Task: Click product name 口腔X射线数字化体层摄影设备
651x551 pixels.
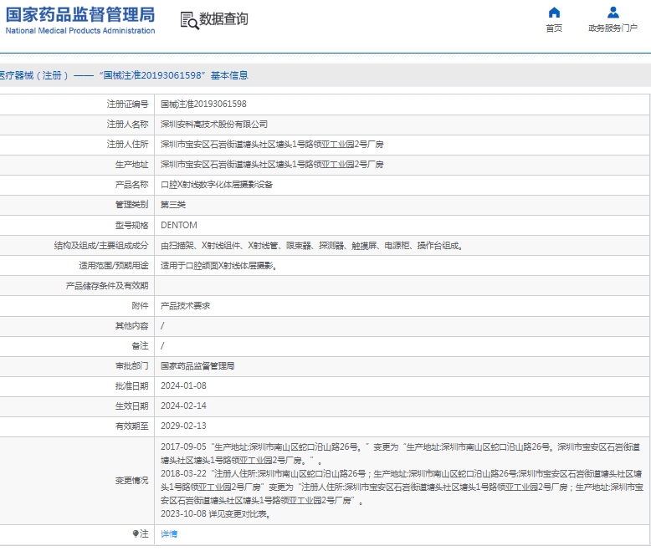Action: (217, 184)
